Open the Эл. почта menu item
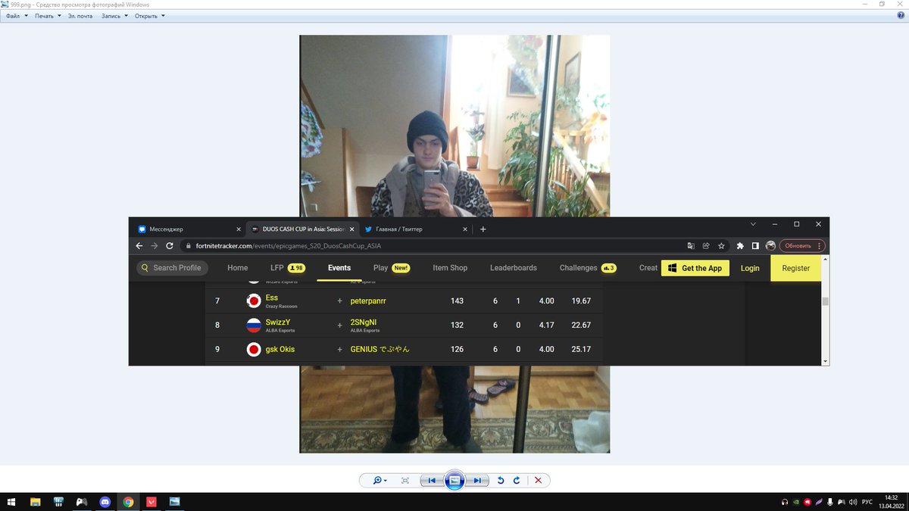909x511 pixels. (x=80, y=16)
